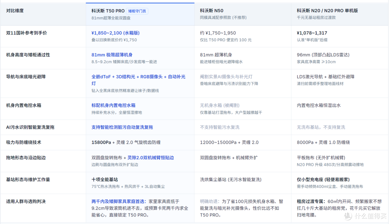390x224 pixels.
Task: Click the 拖地形态与沿边贴边 row label
Action: [26, 158]
